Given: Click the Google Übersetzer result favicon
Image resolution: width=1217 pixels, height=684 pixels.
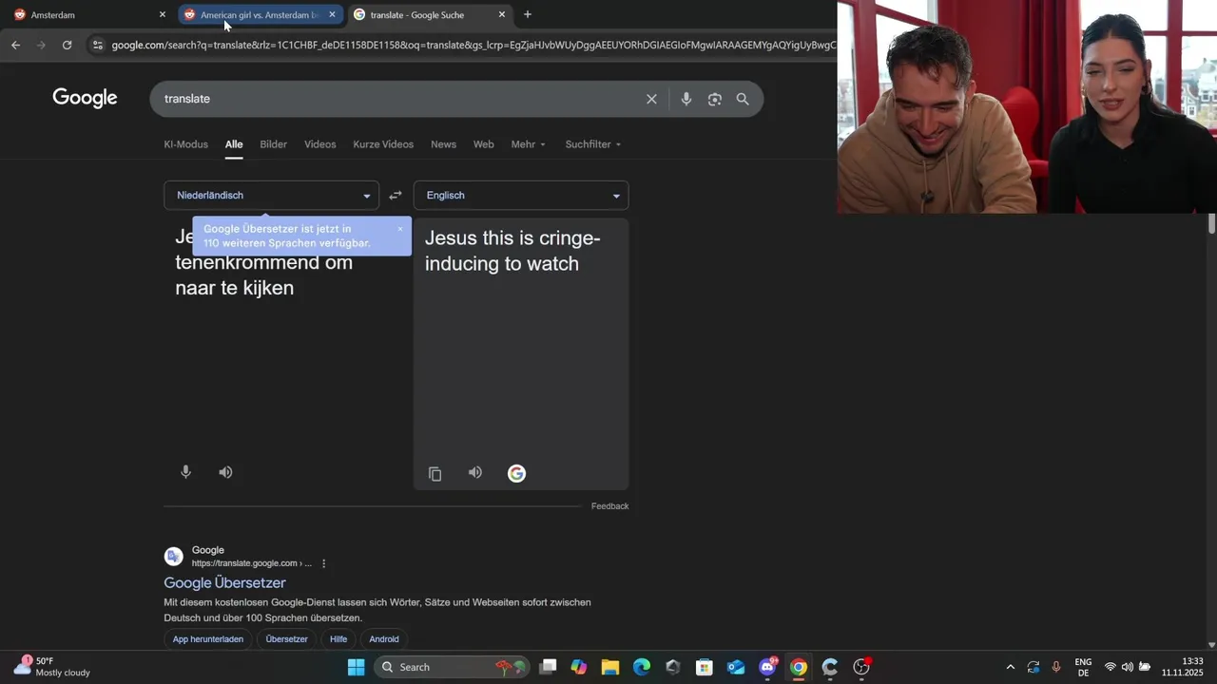Looking at the screenshot, I should tap(174, 557).
